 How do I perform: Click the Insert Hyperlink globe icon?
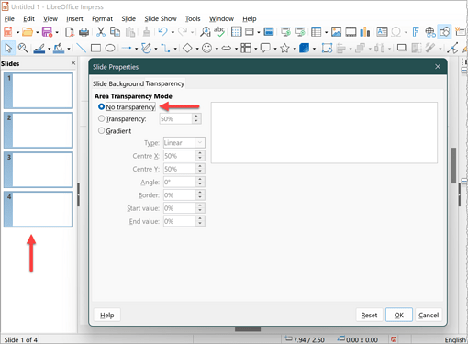pyautogui.click(x=430, y=32)
